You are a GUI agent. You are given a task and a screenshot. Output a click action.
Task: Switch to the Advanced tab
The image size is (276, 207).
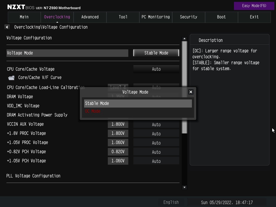coord(90,17)
